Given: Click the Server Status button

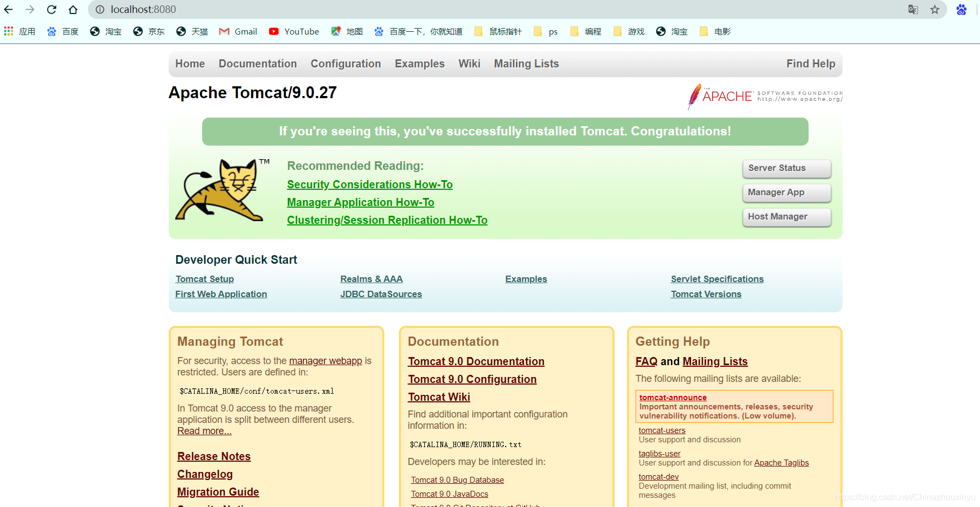Looking at the screenshot, I should [x=787, y=168].
